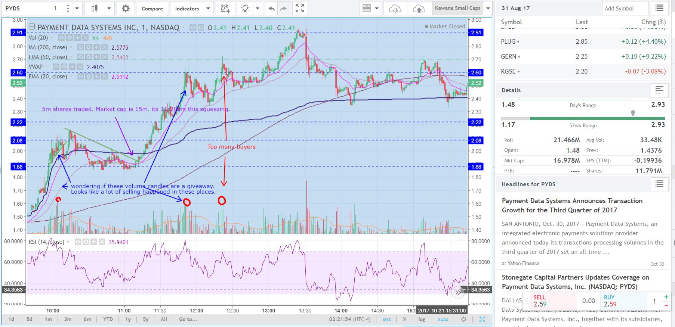Open the 02:21:54 (UTC-4) timezone menu

[350, 319]
